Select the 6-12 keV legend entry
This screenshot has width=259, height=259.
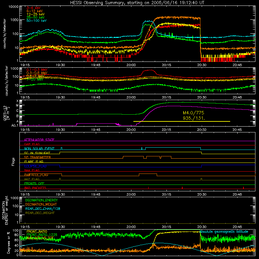(x=34, y=11)
